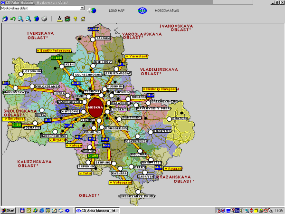Click the speaker volume icon in system tray
The height and width of the screenshot is (214, 285).
(x=242, y=211)
